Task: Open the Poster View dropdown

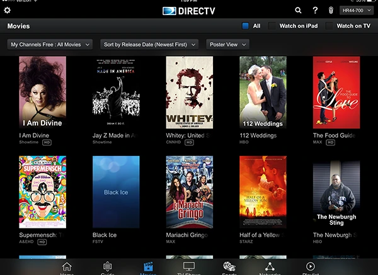Action: [x=227, y=45]
